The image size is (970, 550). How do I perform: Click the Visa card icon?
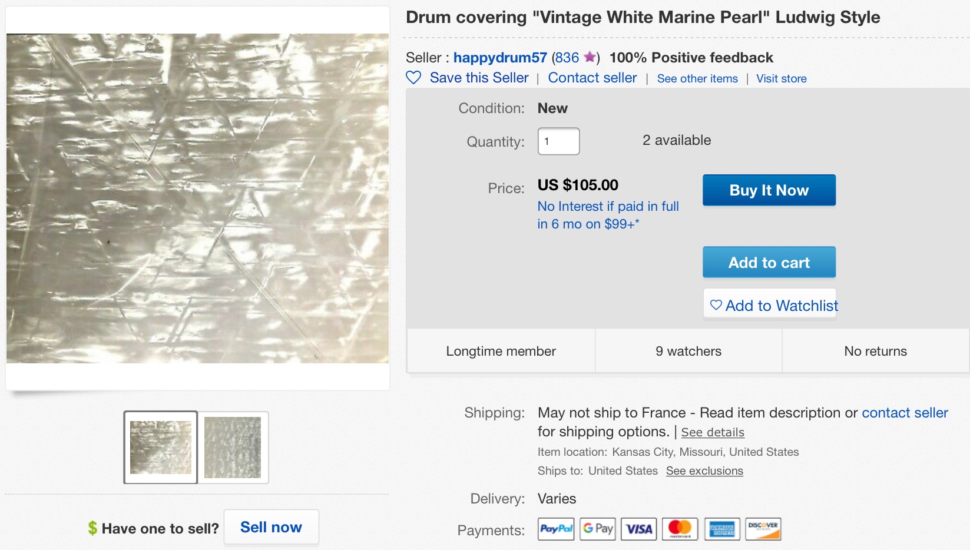pos(639,529)
